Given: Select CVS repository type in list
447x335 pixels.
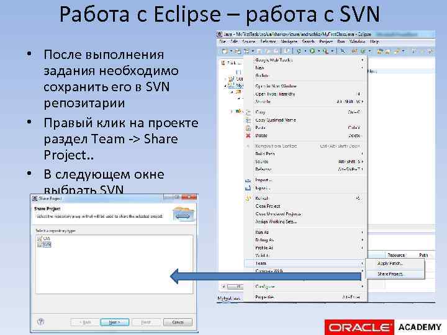Looking at the screenshot, I should click(44, 238).
